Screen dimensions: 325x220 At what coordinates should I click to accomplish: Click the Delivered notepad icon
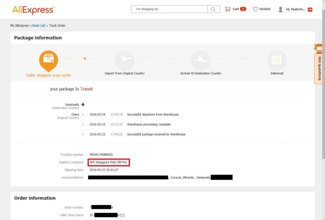[277, 60]
